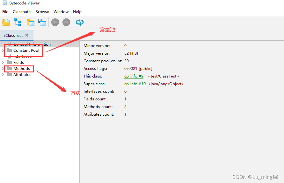Image resolution: width=284 pixels, height=183 pixels.
Task: Expand the Fields node
Action: click(3, 62)
